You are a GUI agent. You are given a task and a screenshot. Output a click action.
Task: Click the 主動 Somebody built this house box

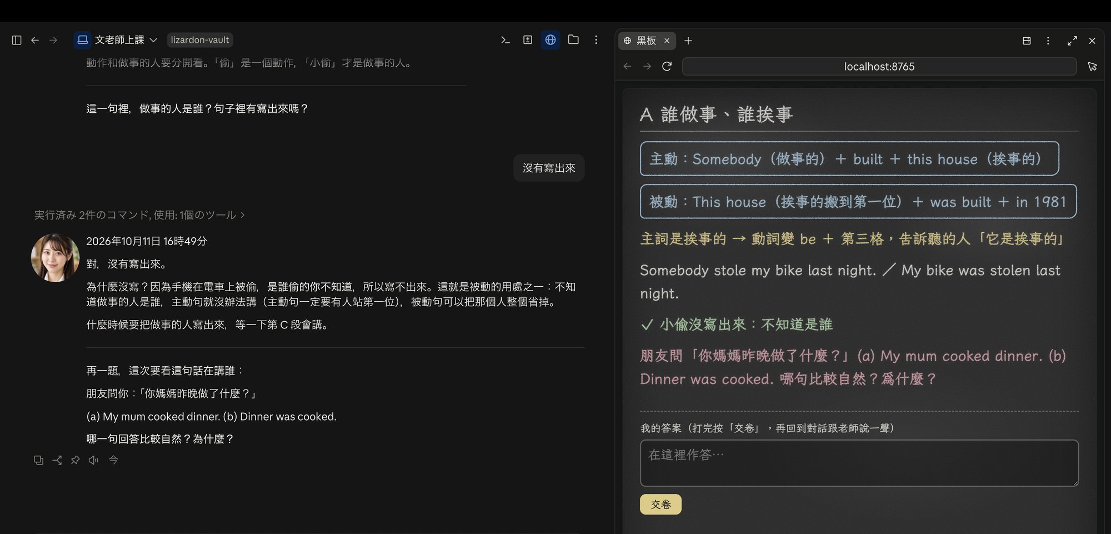(849, 159)
